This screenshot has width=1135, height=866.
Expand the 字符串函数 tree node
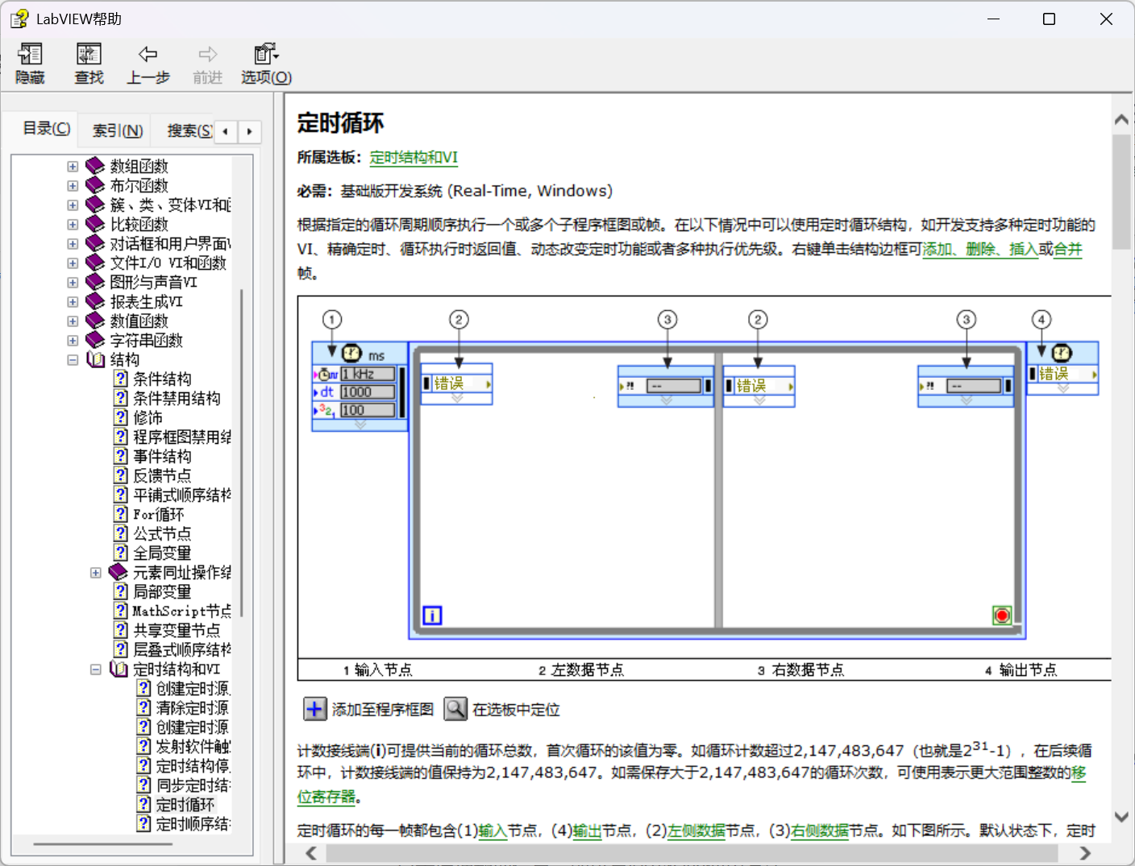(73, 341)
